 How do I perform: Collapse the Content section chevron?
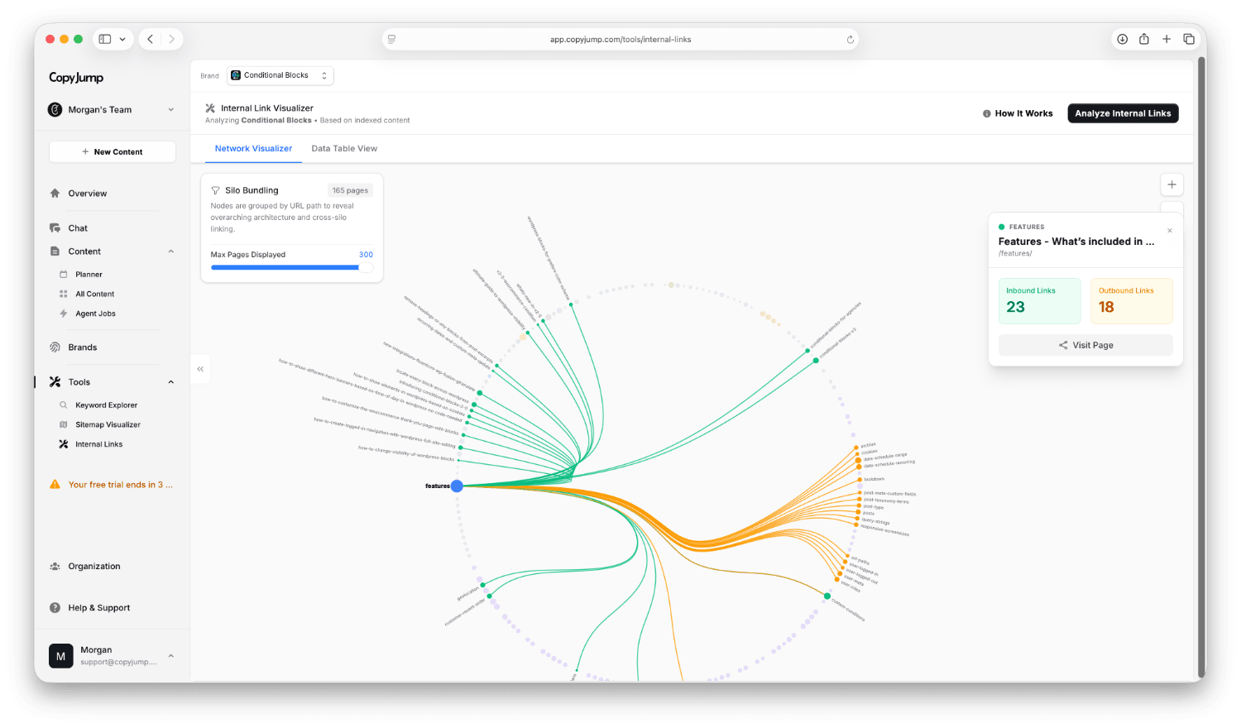click(x=171, y=251)
